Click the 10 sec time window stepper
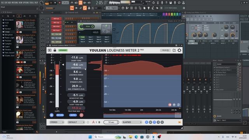The height and width of the screenshot is (140, 249). (111, 122)
